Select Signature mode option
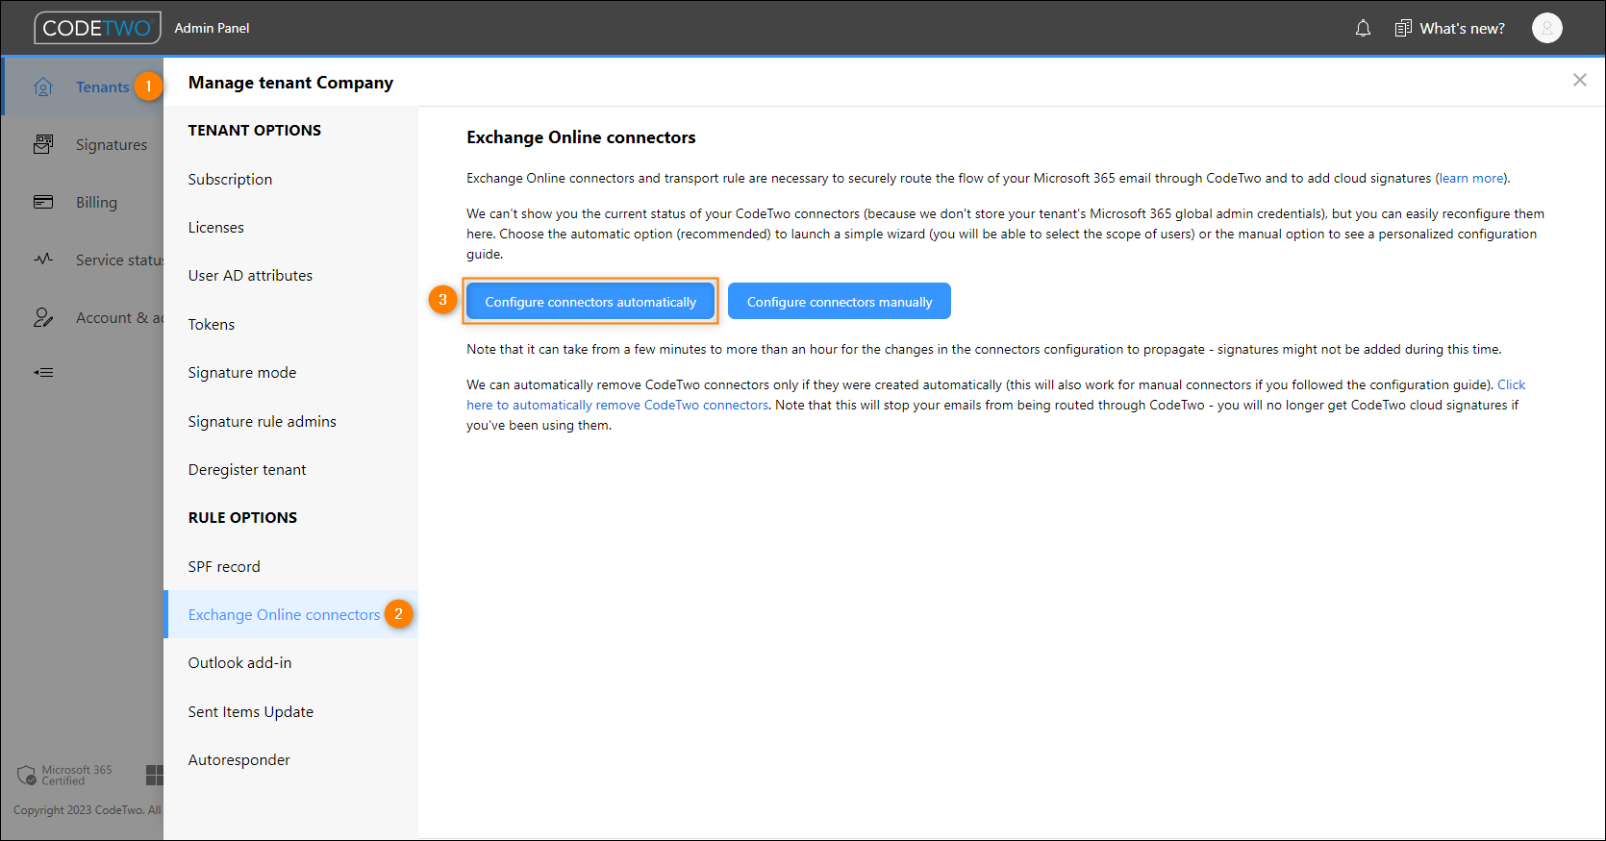The height and width of the screenshot is (841, 1606). [290, 373]
